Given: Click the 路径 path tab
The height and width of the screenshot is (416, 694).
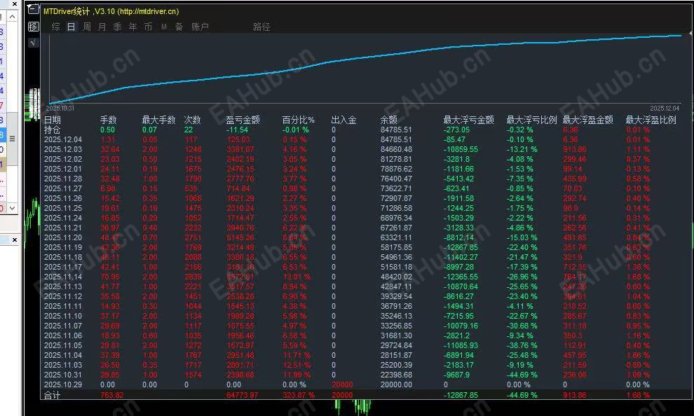Looking at the screenshot, I should (x=261, y=27).
